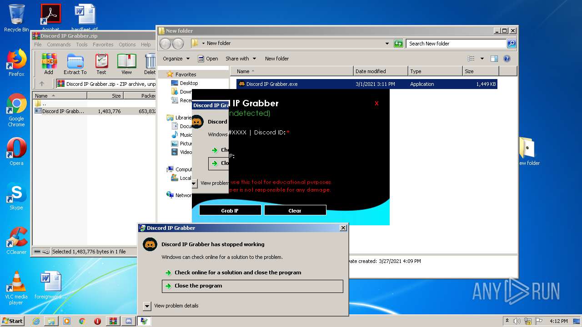Click the Explorer search magnifier icon

tap(512, 44)
